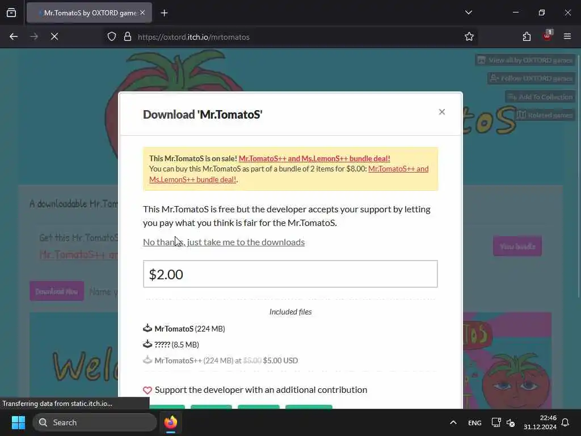Click 'Add To Collection' button
Screen dimensions: 581x436
(x=540, y=97)
